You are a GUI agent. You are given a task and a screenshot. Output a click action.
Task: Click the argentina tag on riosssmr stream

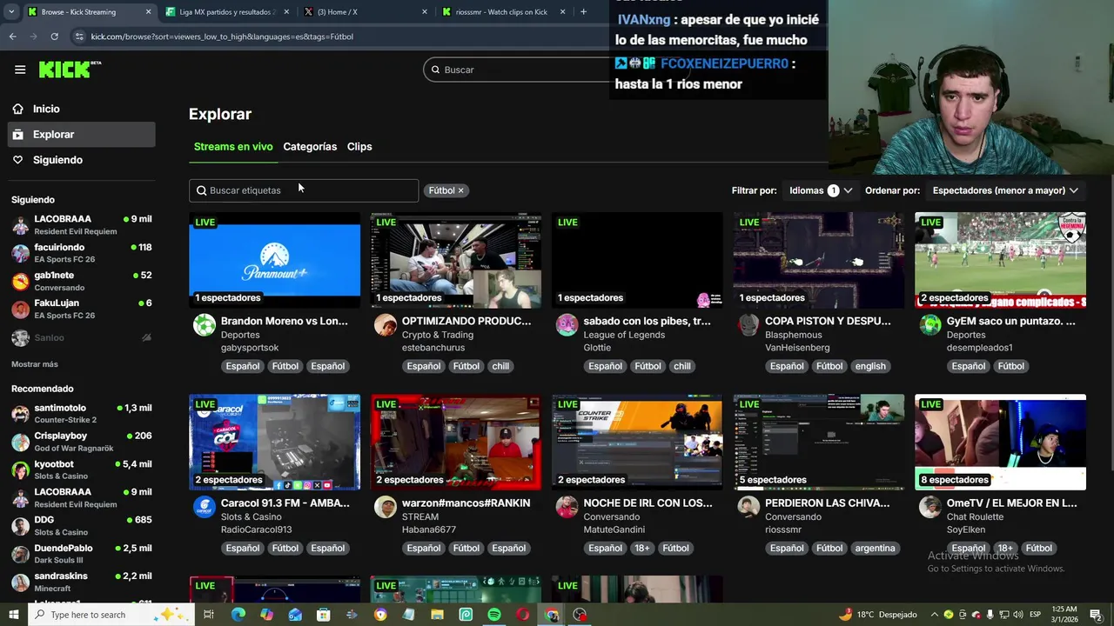tap(875, 549)
